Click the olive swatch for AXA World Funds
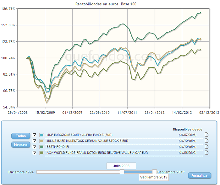 click(x=41, y=153)
